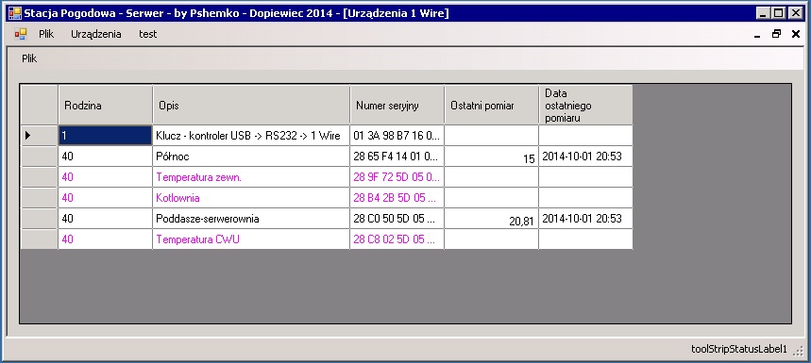The width and height of the screenshot is (811, 363).
Task: Click the Data ostatniego pomiaru header
Action: click(x=586, y=106)
